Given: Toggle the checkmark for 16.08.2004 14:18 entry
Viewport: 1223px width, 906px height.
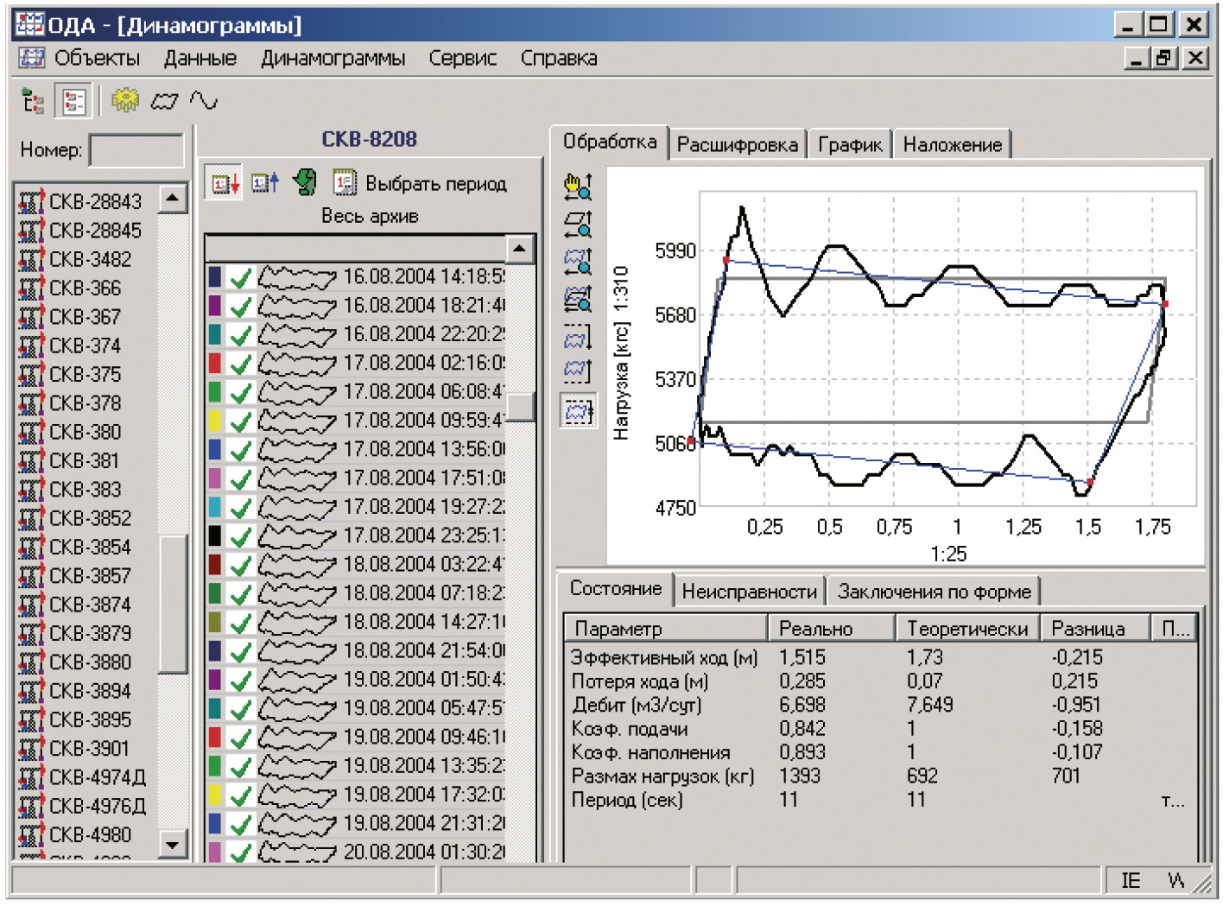Looking at the screenshot, I should [x=241, y=277].
